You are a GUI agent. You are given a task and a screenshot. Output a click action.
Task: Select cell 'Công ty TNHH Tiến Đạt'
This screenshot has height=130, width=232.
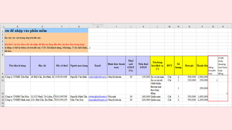(x=17, y=77)
